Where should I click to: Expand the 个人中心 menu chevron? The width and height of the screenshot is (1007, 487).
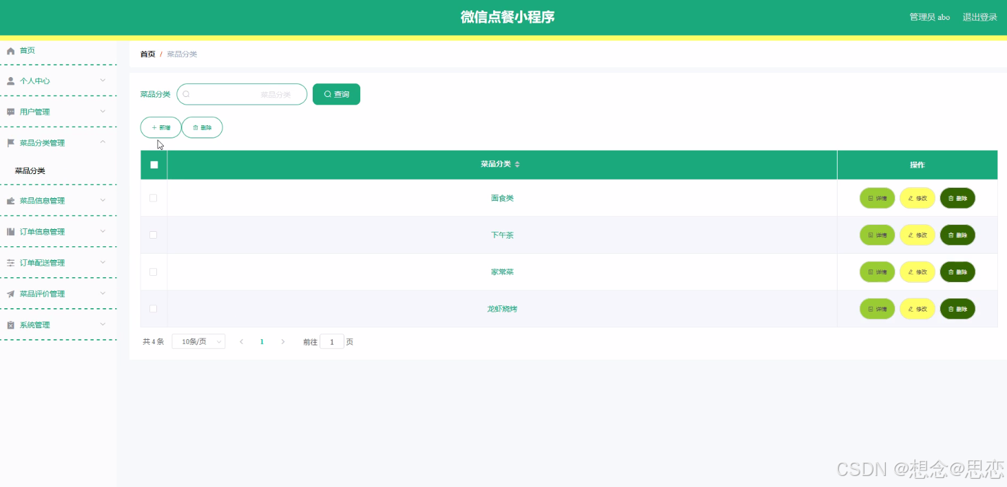[x=103, y=80]
